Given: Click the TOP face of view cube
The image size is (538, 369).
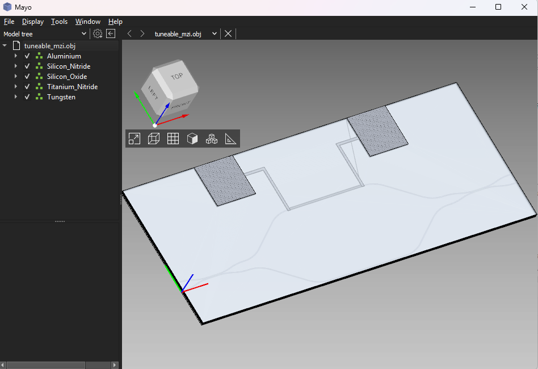Looking at the screenshot, I should pos(176,77).
